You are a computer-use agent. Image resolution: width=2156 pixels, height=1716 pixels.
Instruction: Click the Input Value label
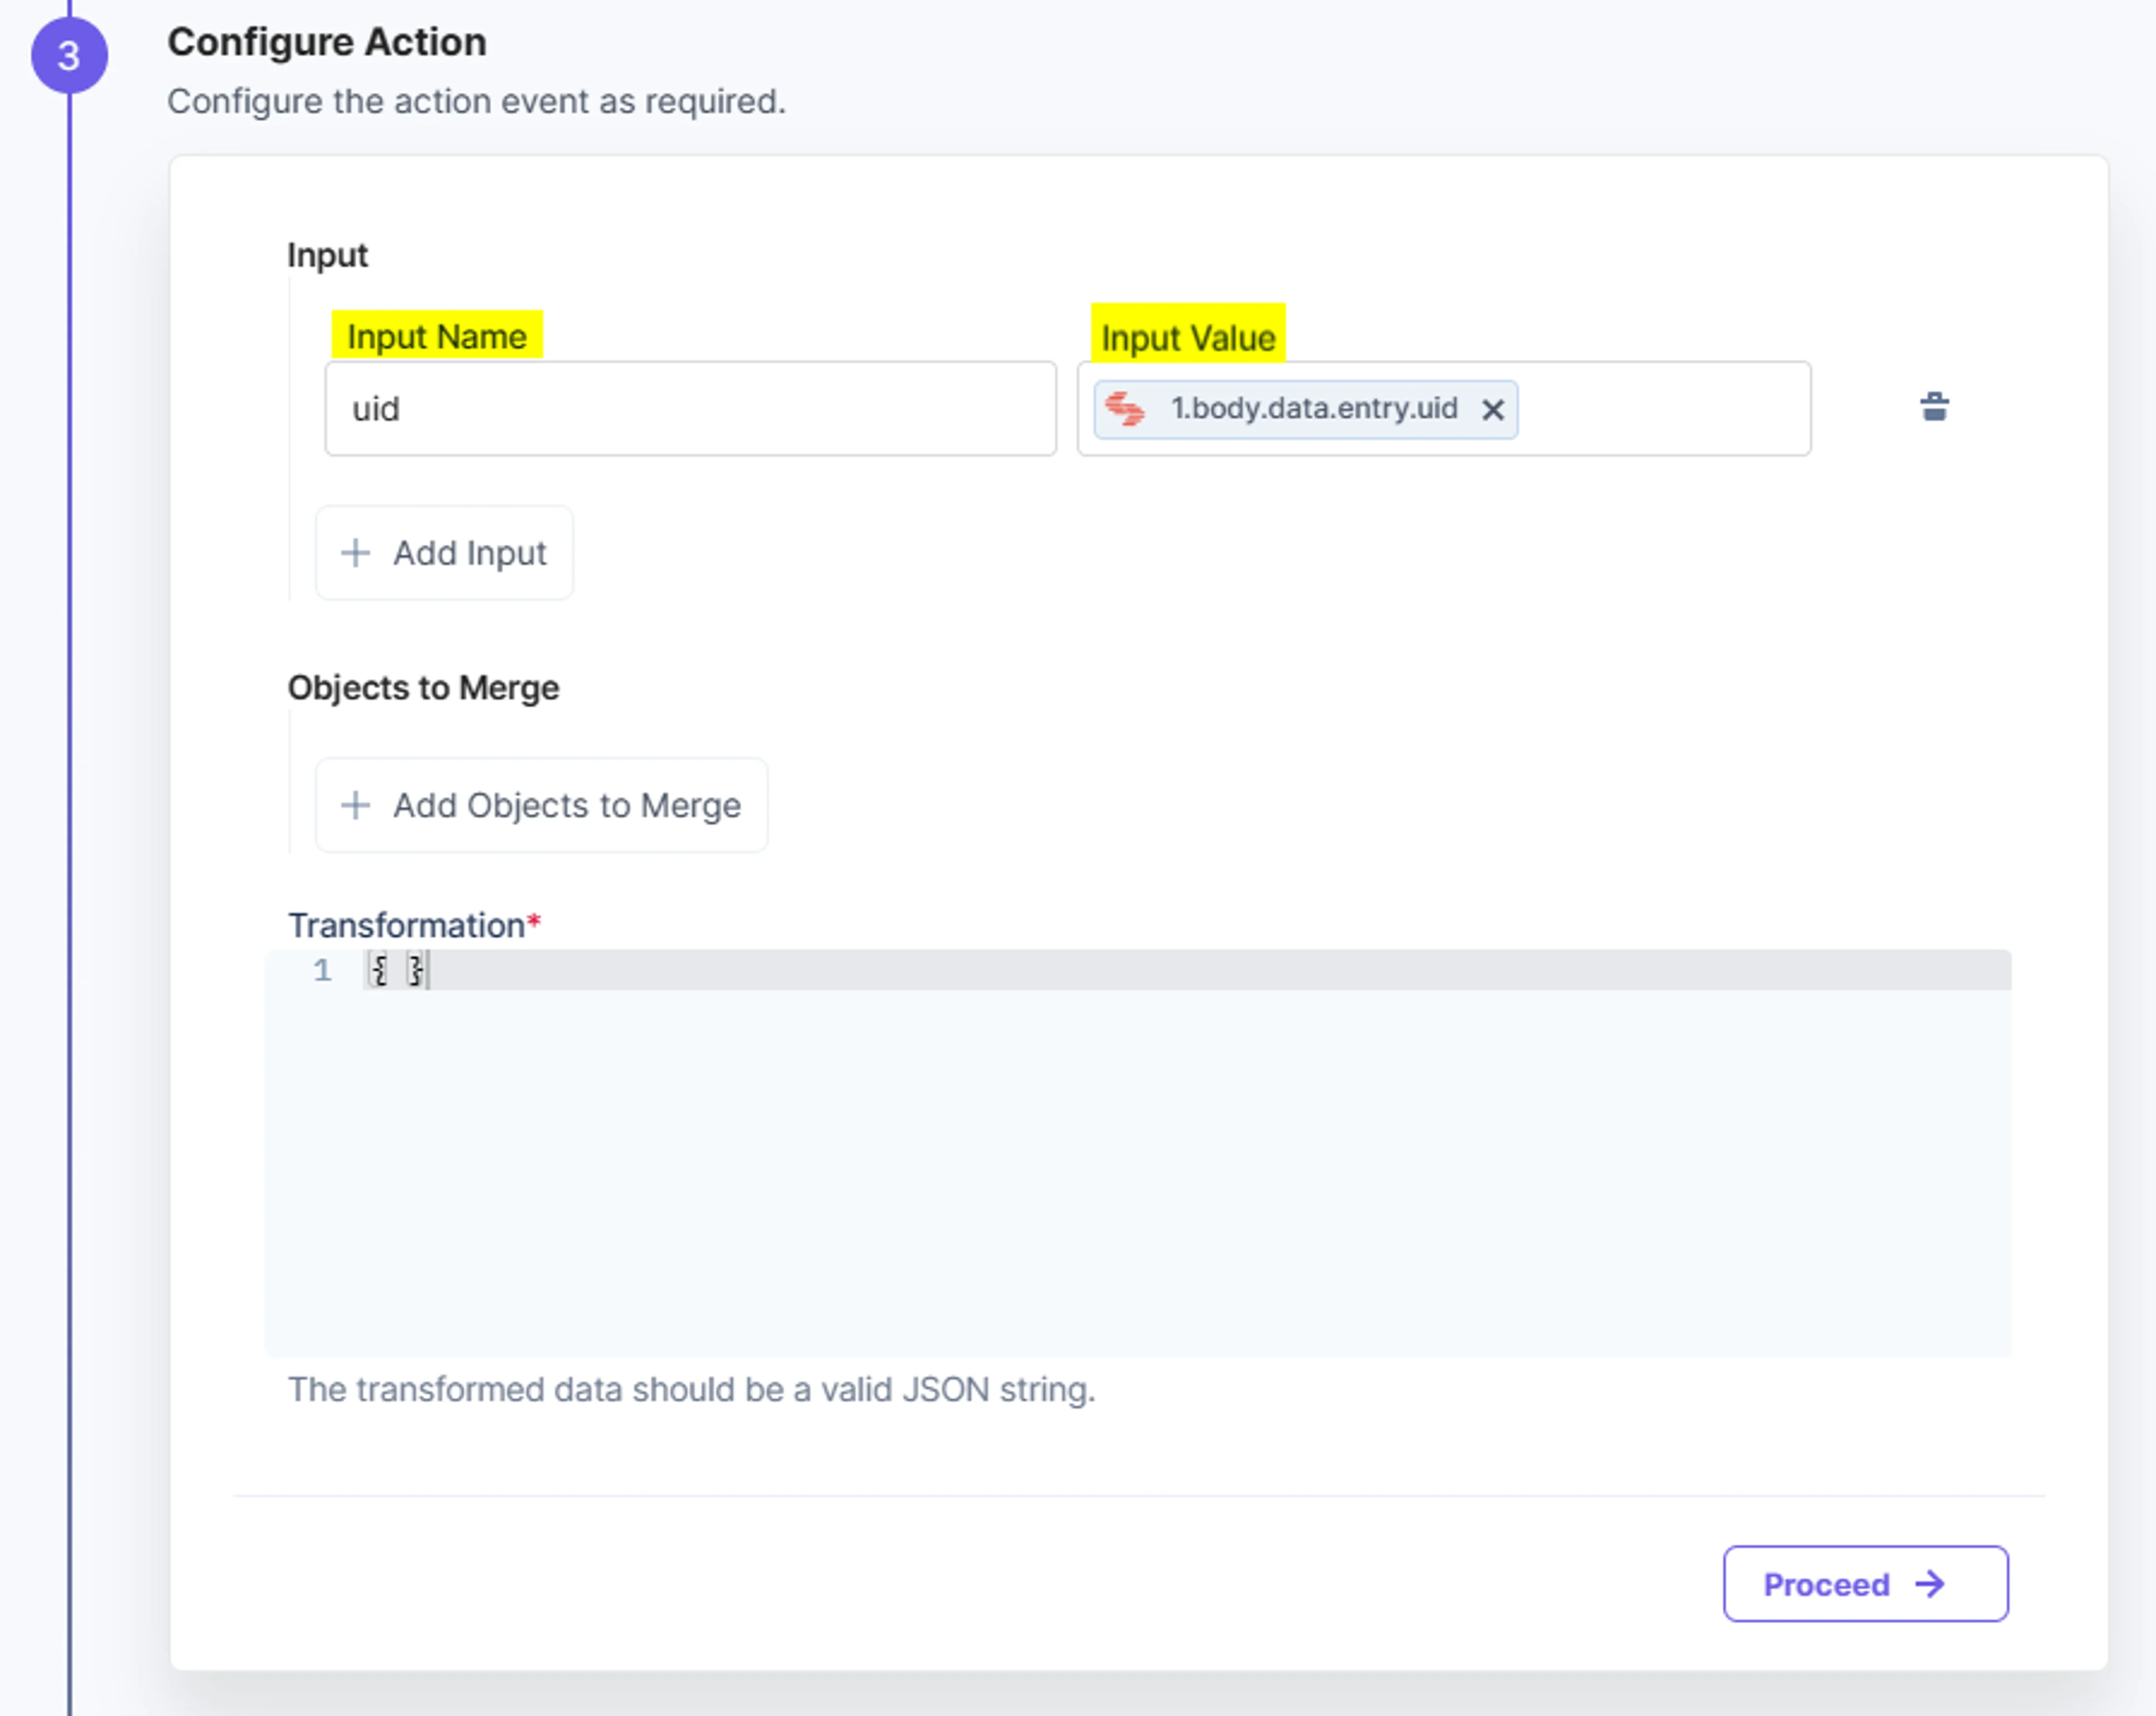pos(1188,338)
